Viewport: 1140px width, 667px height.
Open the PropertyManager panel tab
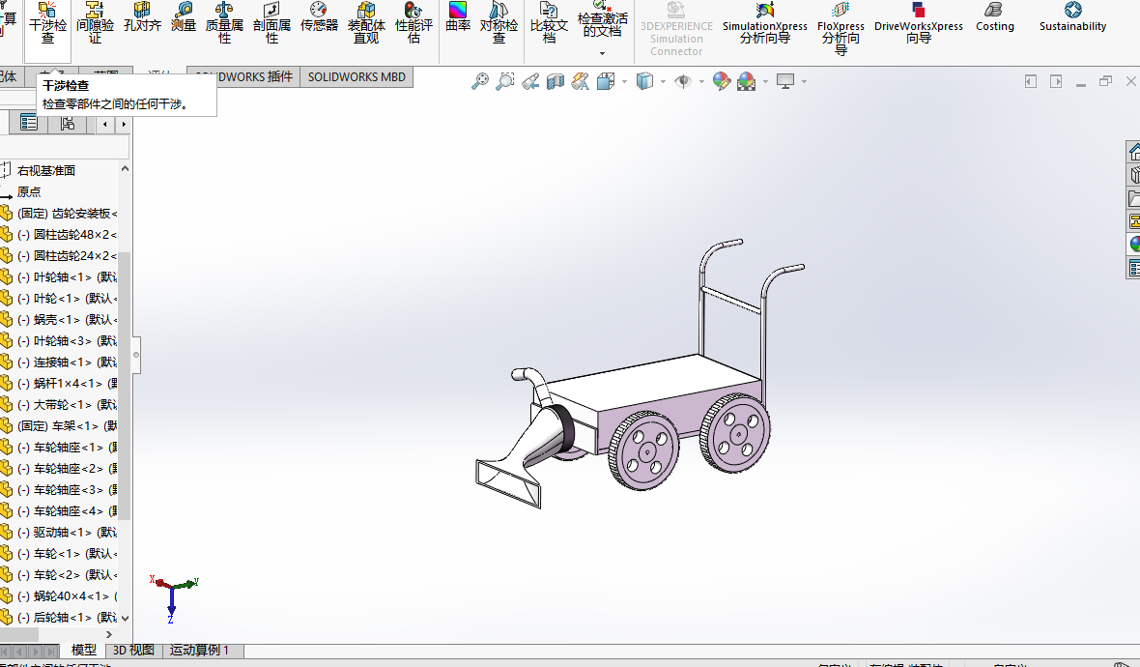(x=29, y=123)
